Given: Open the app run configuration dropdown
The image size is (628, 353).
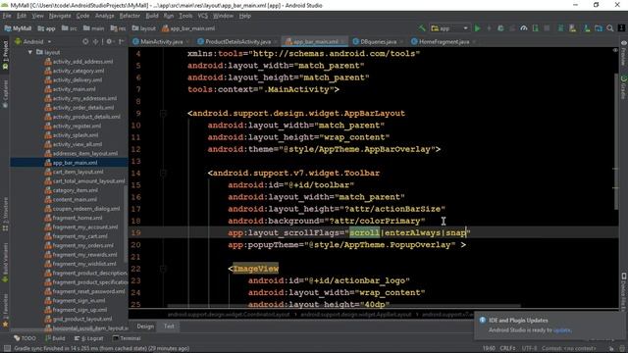Looking at the screenshot, I should [449, 28].
